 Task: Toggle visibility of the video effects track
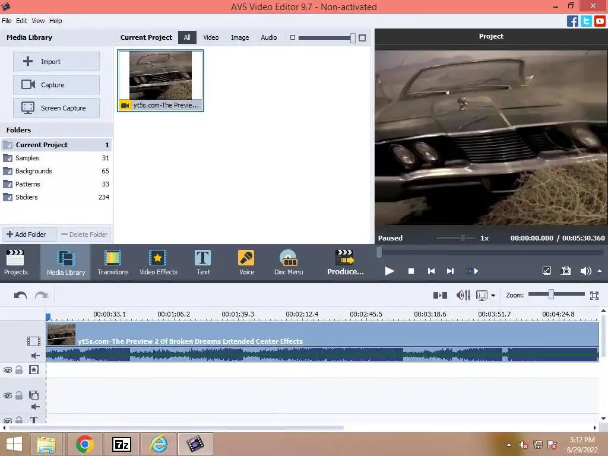[7, 370]
